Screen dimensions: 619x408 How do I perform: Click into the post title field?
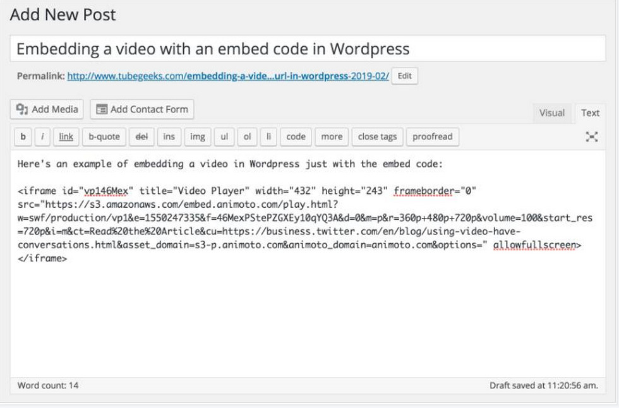tap(308, 49)
